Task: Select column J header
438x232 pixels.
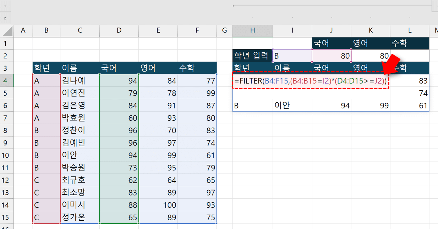Action: [331, 31]
